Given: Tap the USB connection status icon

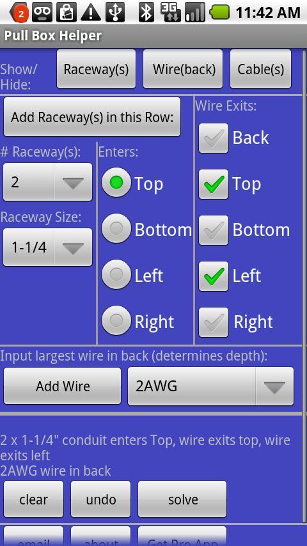Looking at the screenshot, I should pyautogui.click(x=115, y=12).
